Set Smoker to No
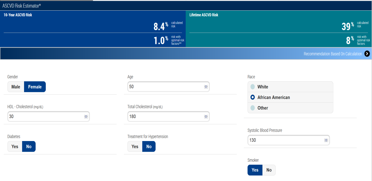This screenshot has width=372, height=181. 269,170
